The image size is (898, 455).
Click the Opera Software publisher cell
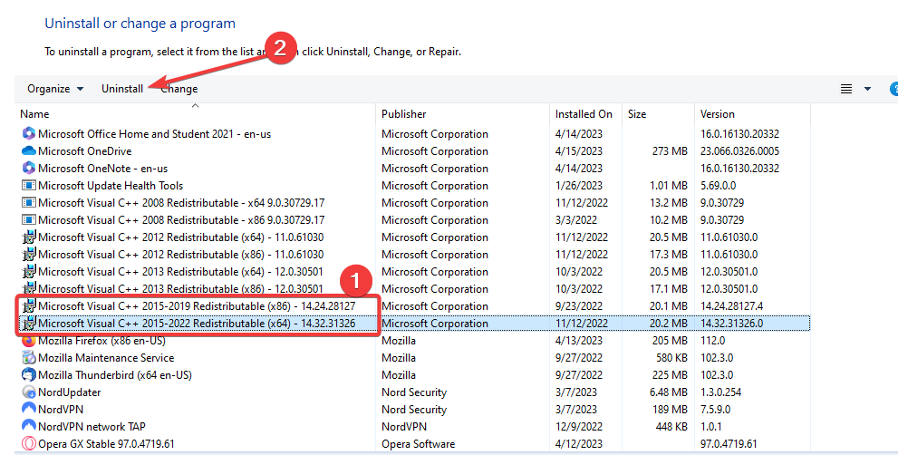(418, 443)
